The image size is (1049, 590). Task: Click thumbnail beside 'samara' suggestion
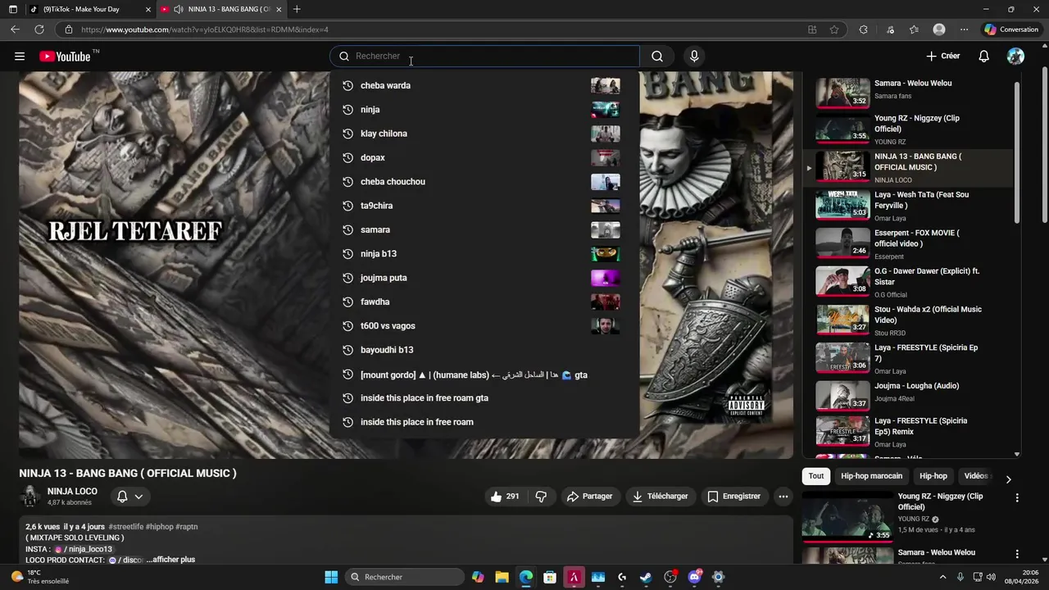[x=606, y=230]
